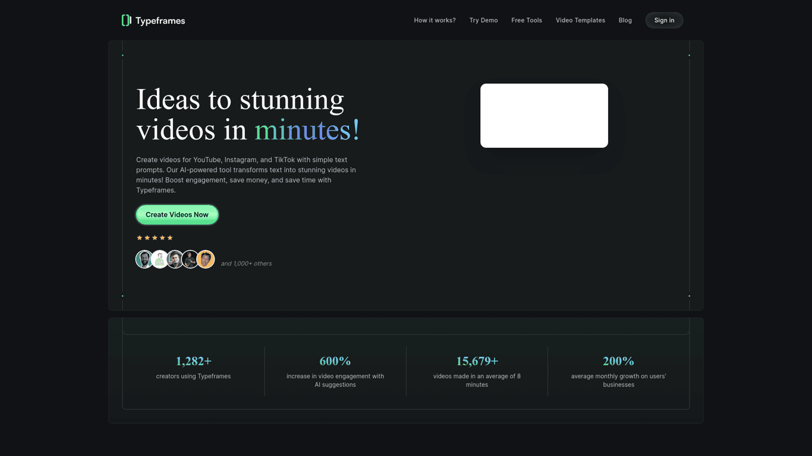
Task: Go to Try Demo in navigation
Action: pyautogui.click(x=483, y=20)
